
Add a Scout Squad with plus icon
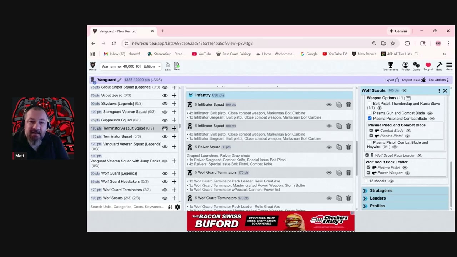174,95
